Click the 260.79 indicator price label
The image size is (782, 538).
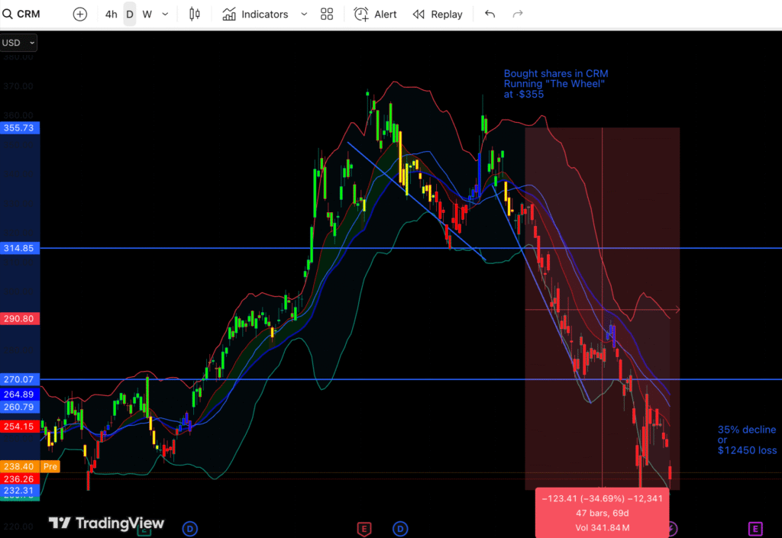pos(19,407)
